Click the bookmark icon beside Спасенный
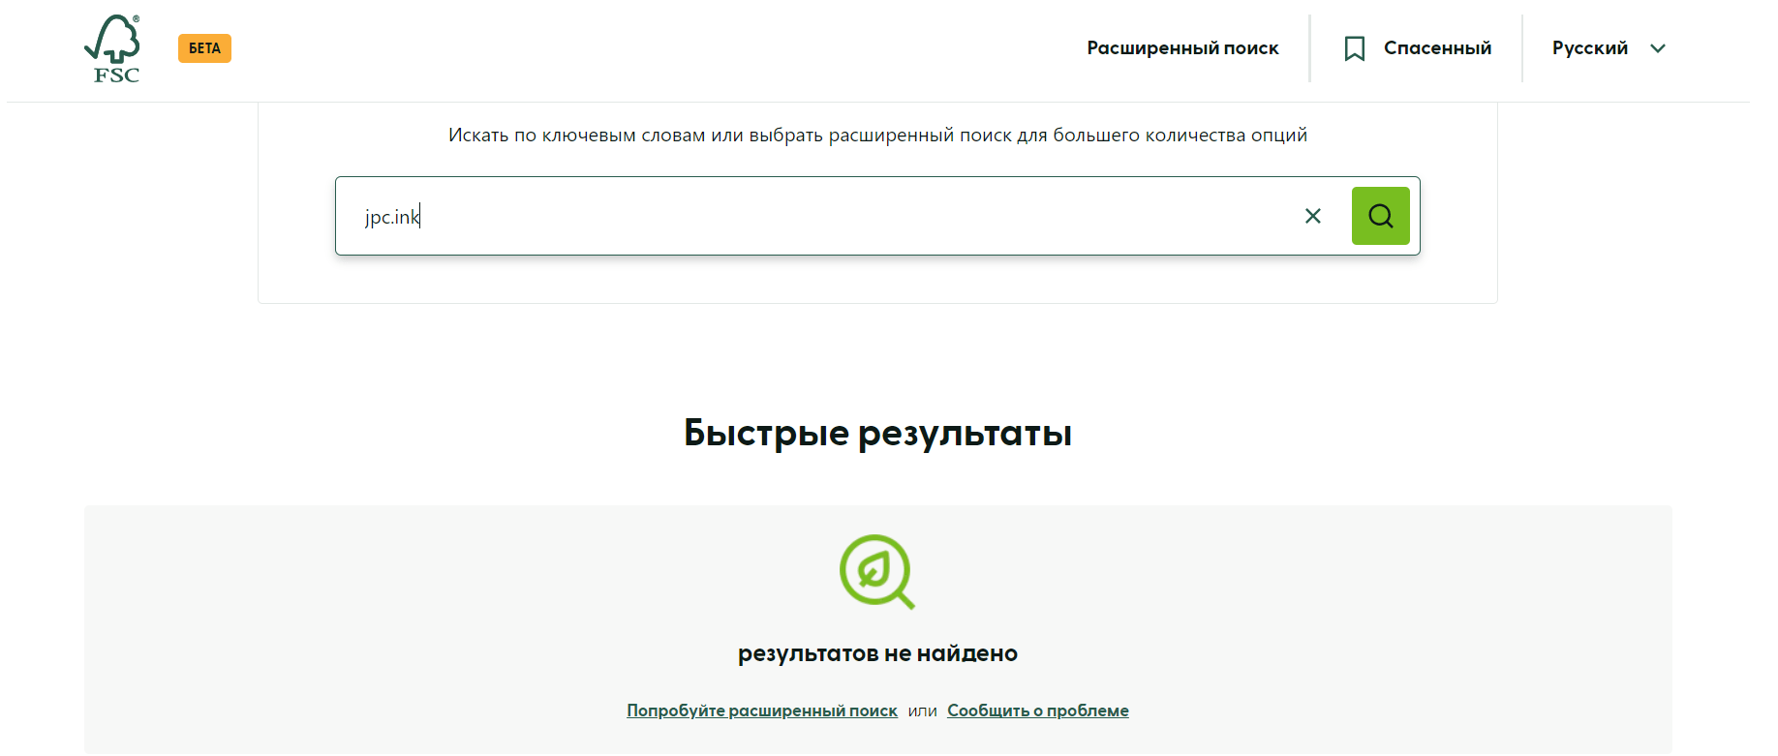This screenshot has height=756, width=1778. click(1354, 48)
